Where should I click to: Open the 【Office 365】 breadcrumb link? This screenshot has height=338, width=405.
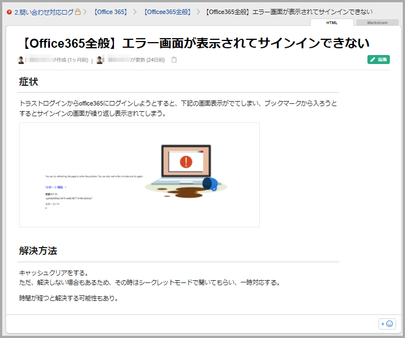(111, 12)
